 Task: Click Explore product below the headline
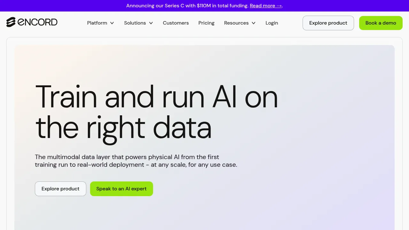coord(60,189)
